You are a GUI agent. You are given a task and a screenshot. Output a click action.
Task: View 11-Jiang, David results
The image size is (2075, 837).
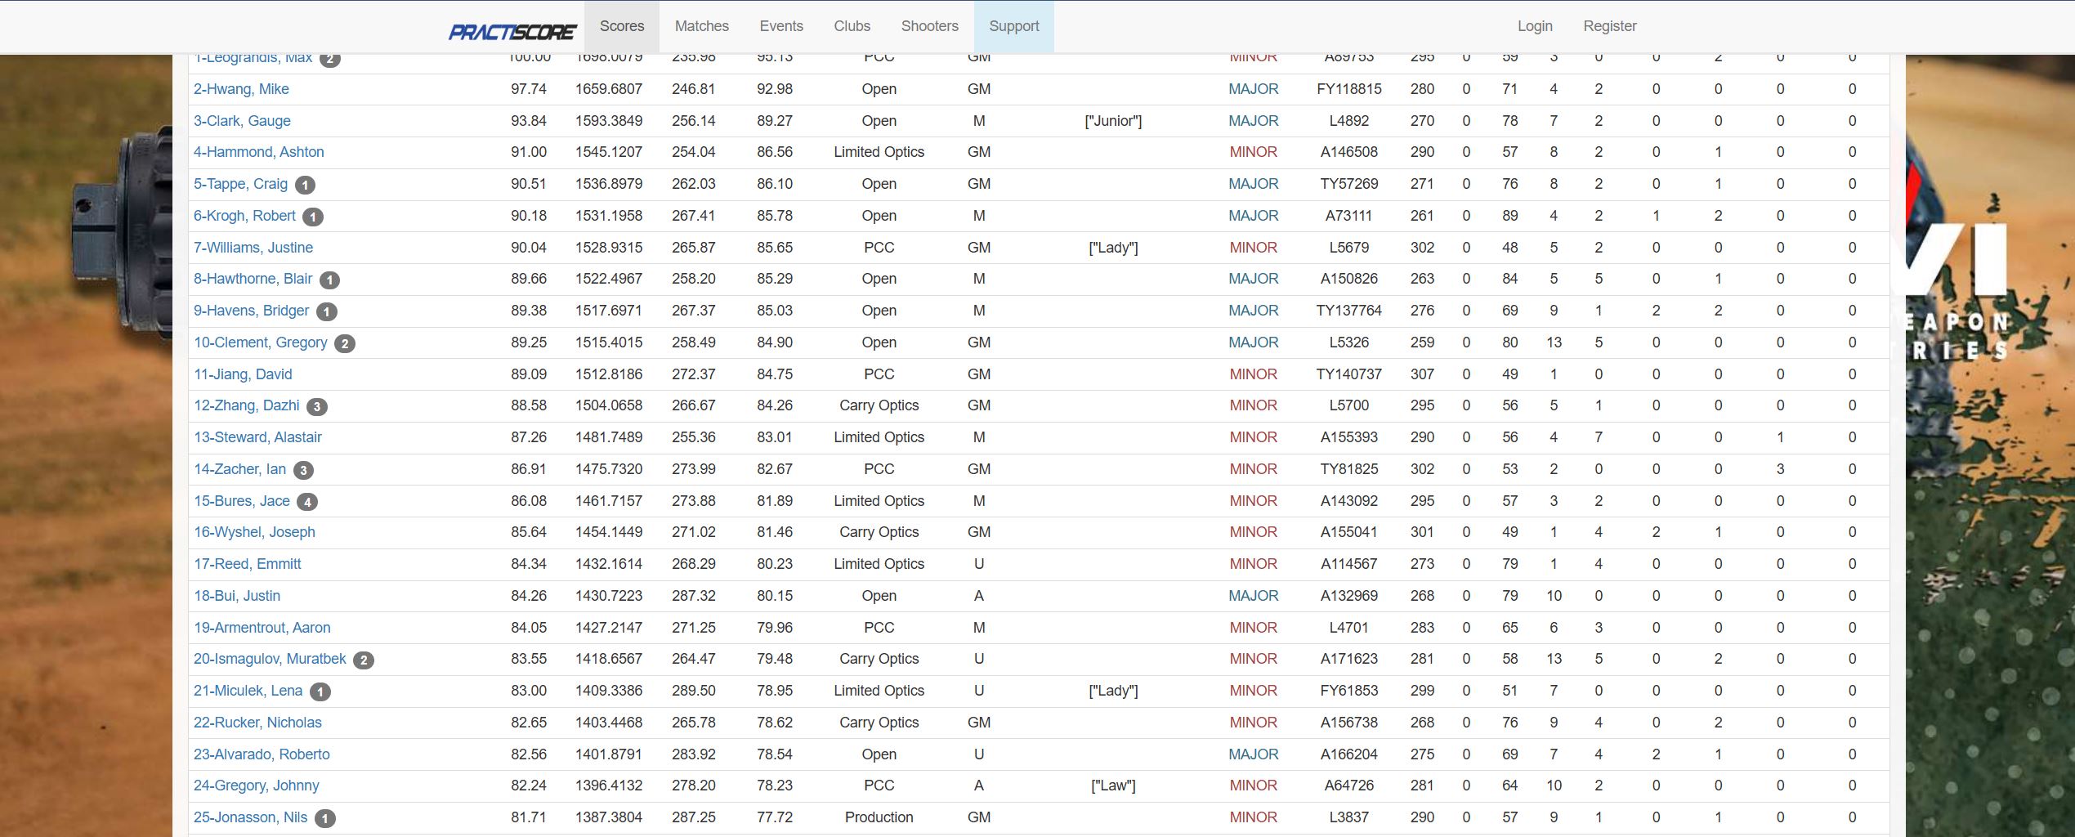click(243, 374)
